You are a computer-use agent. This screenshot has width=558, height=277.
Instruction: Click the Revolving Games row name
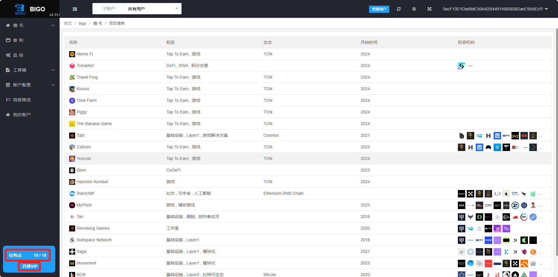pyautogui.click(x=93, y=228)
